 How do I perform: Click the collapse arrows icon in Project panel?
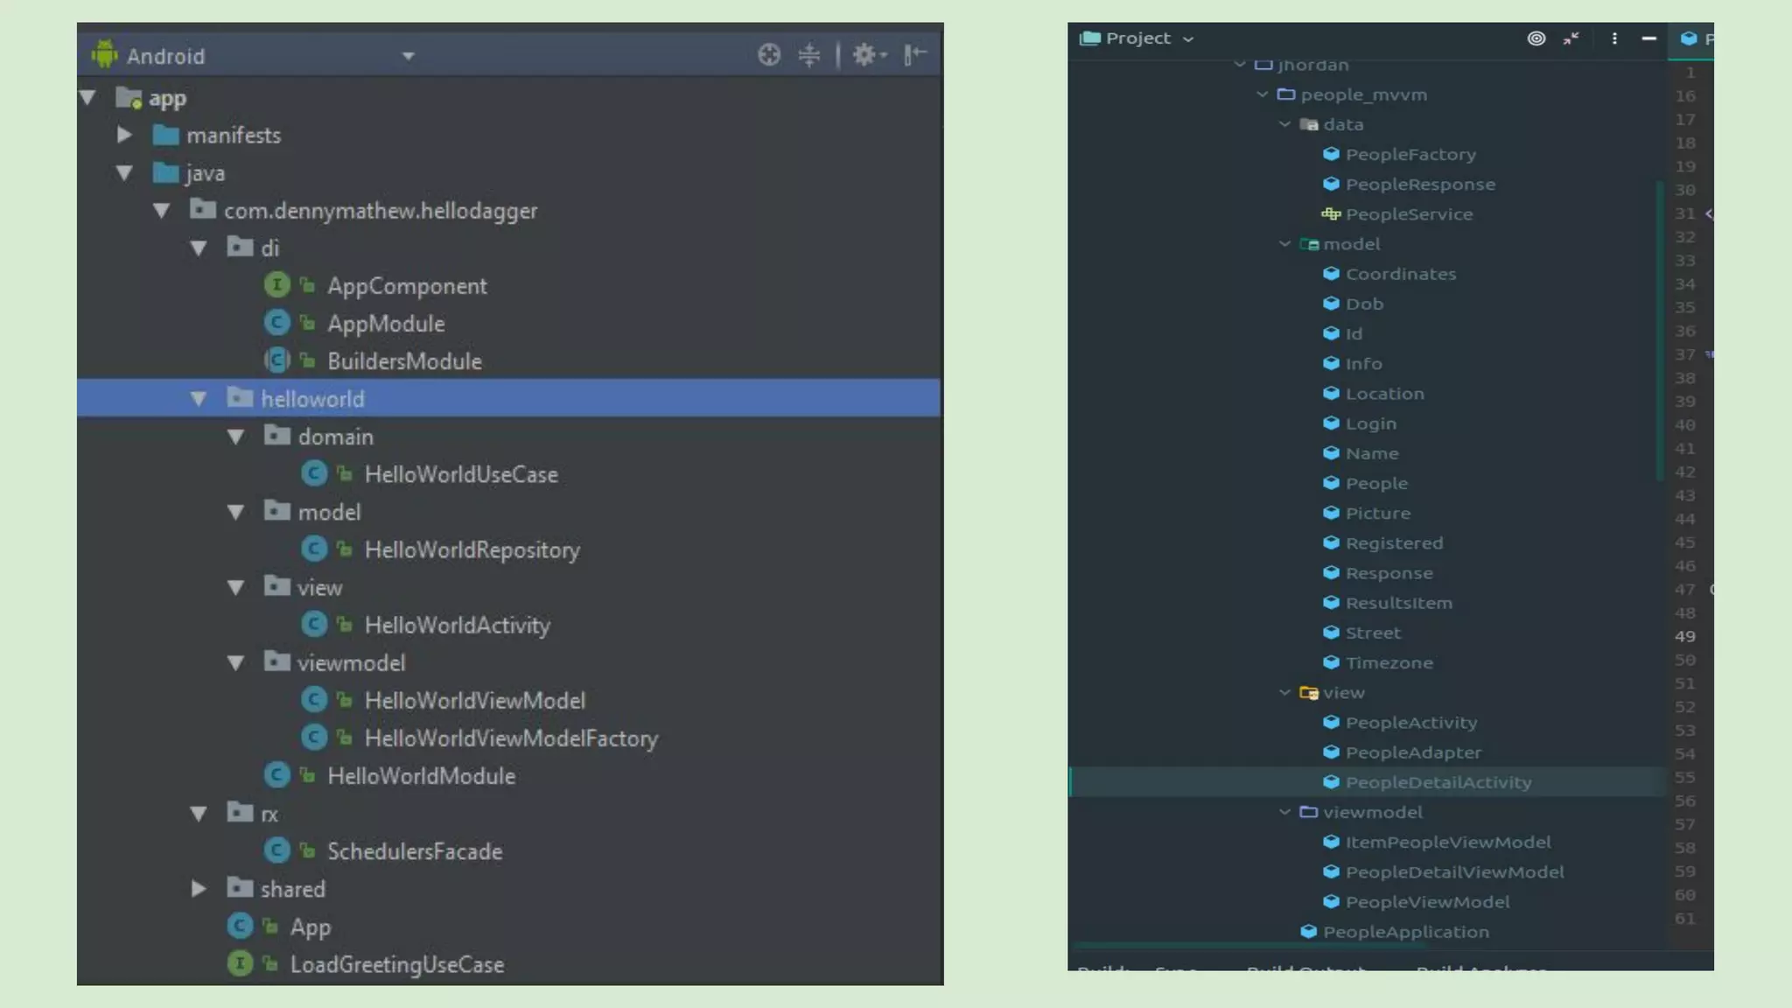pyautogui.click(x=1571, y=38)
